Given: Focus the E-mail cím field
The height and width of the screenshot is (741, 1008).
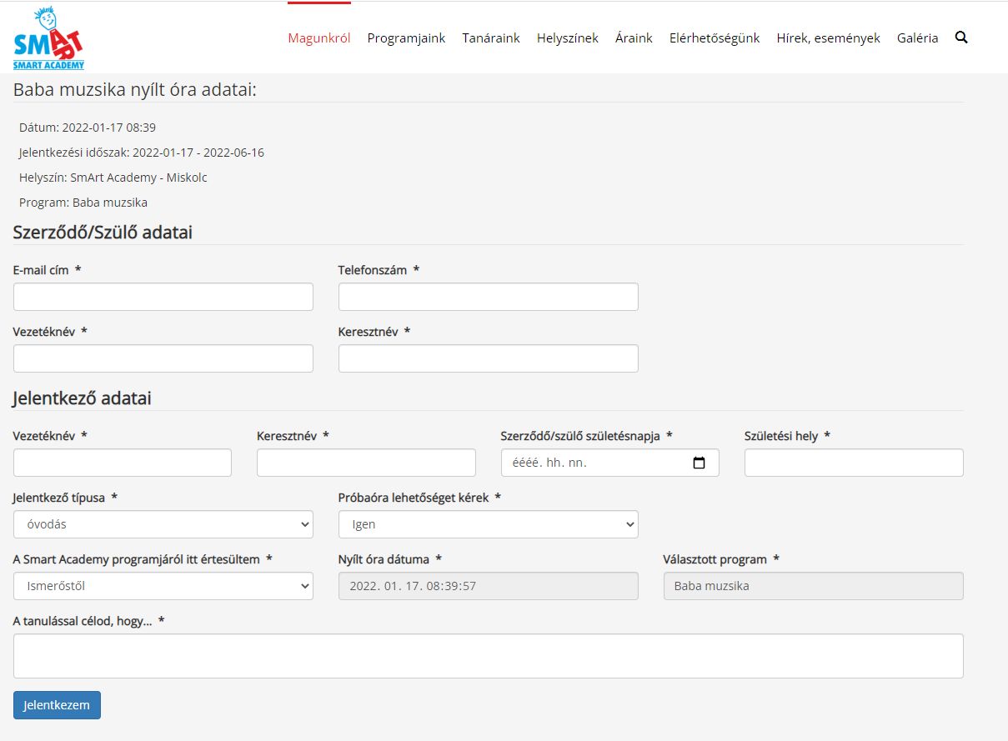Looking at the screenshot, I should click(163, 297).
